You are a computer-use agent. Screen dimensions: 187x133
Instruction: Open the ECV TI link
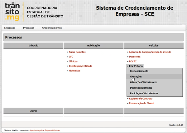(133, 61)
